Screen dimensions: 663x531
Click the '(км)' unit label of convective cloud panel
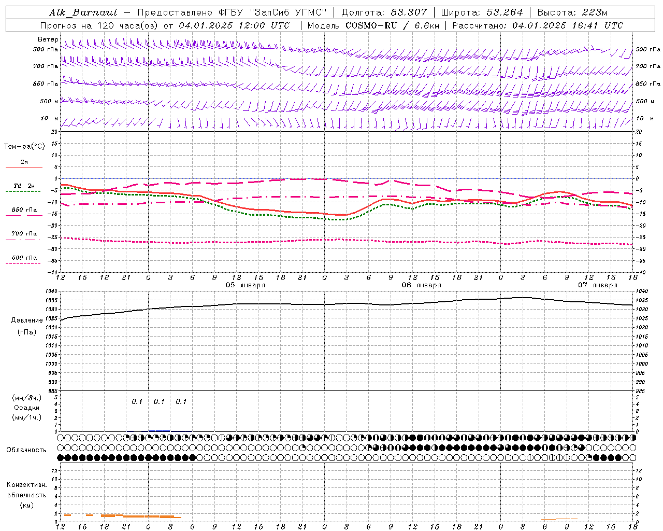click(x=26, y=505)
